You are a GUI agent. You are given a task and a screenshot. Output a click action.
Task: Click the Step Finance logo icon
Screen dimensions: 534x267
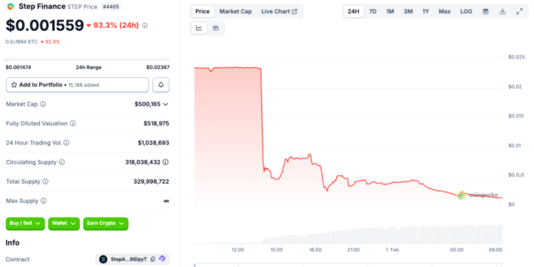pyautogui.click(x=11, y=6)
